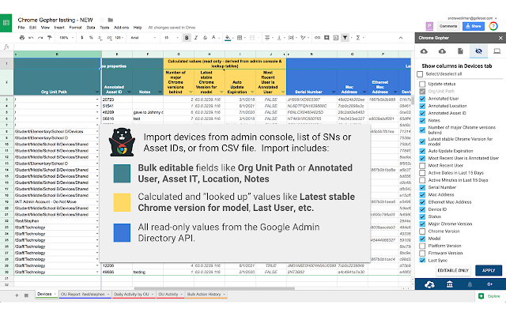Undo the last action
Screen dimensions: 506x316
pos(31,38)
